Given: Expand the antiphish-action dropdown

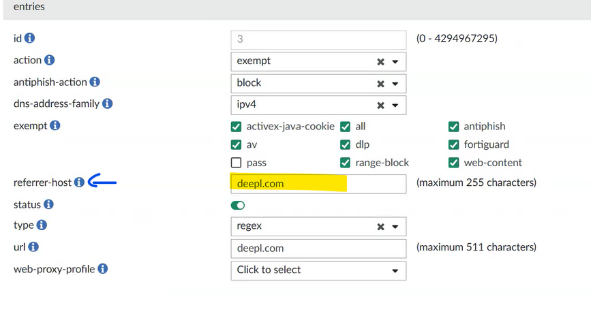Looking at the screenshot, I should pos(395,83).
